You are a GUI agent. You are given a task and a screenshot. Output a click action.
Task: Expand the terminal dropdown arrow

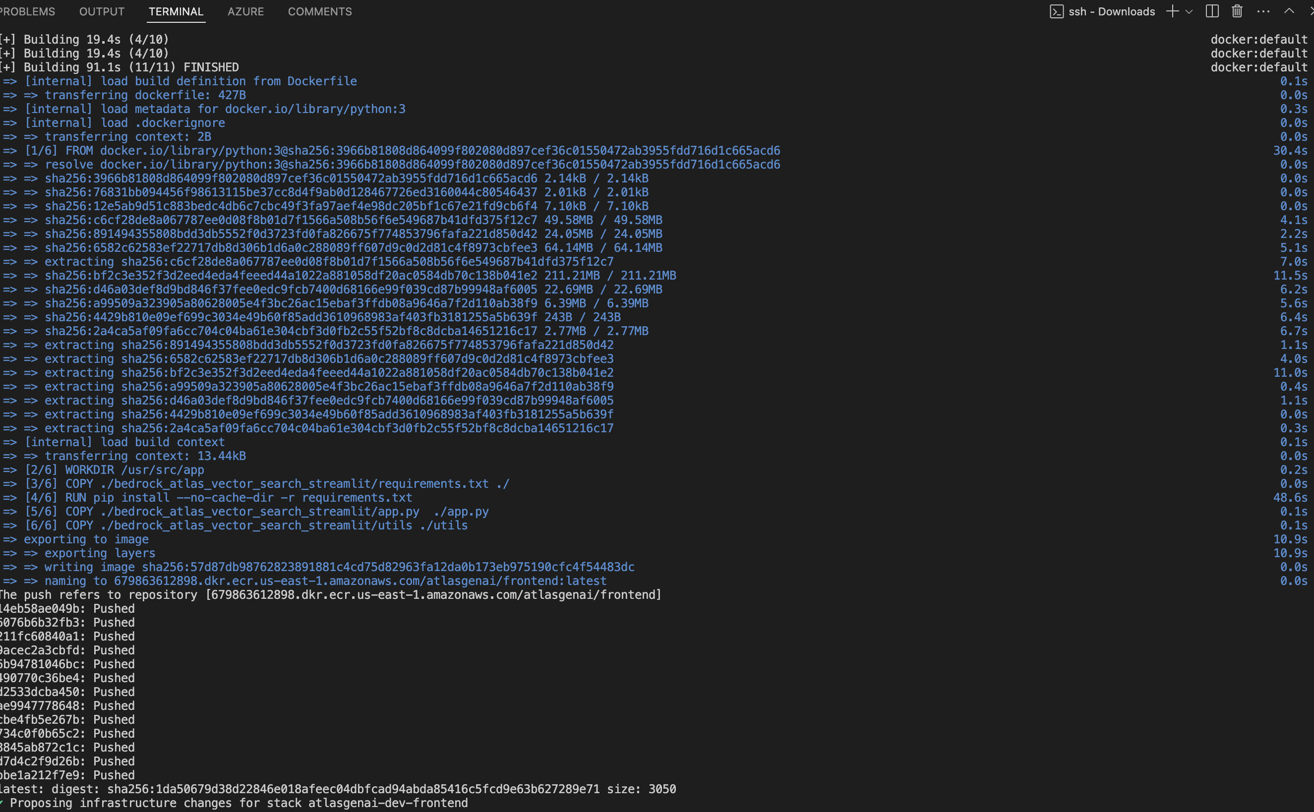click(x=1188, y=11)
